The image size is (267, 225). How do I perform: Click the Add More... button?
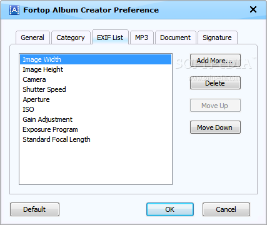(215, 61)
